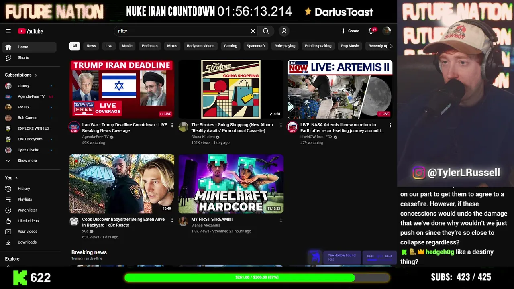Expand the You section chevron
This screenshot has height=289, width=514.
[16, 178]
